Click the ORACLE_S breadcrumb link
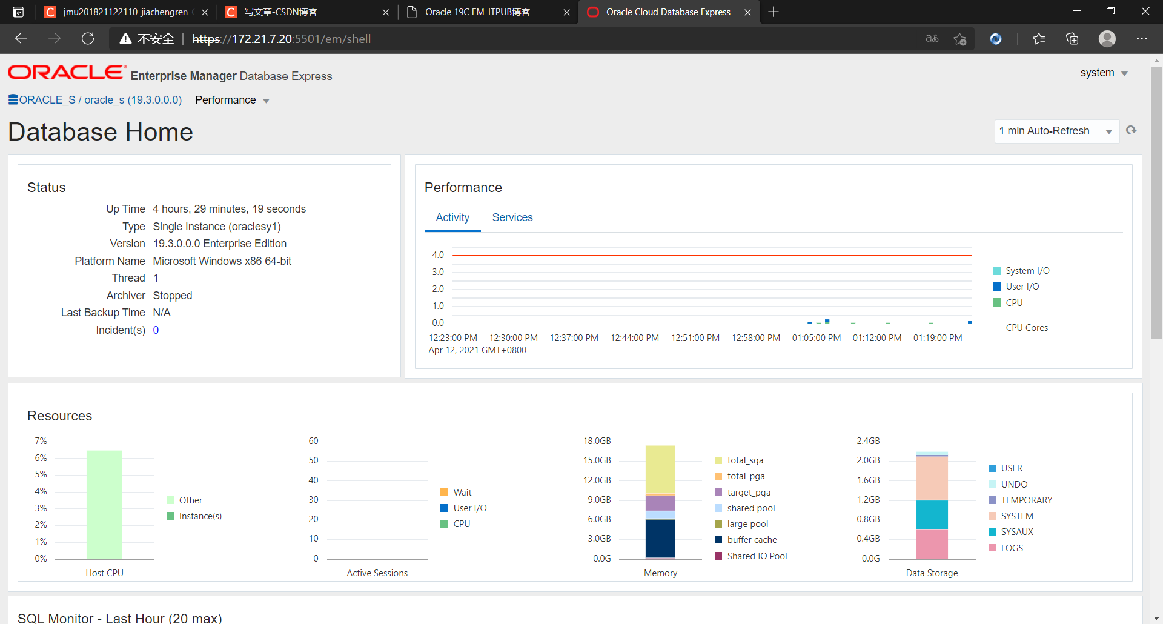This screenshot has width=1163, height=624. coord(47,99)
